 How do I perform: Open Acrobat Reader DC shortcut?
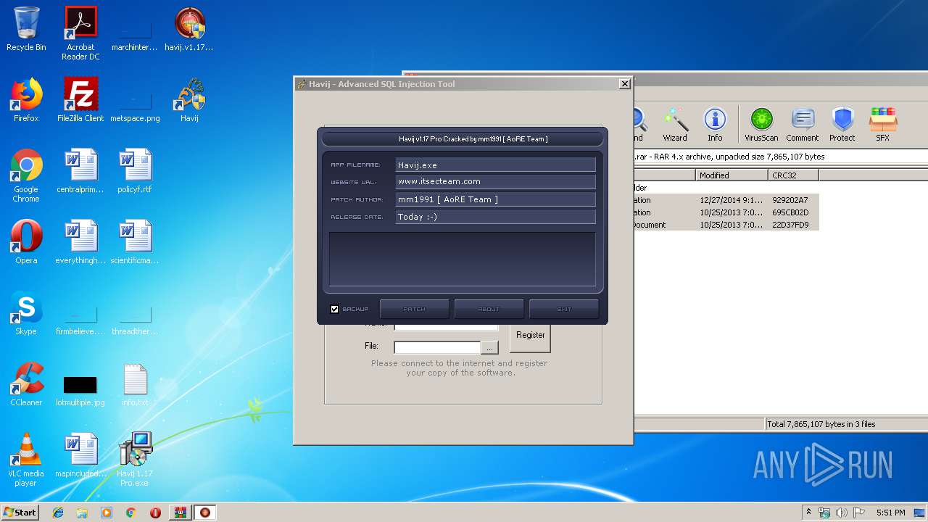click(x=80, y=33)
